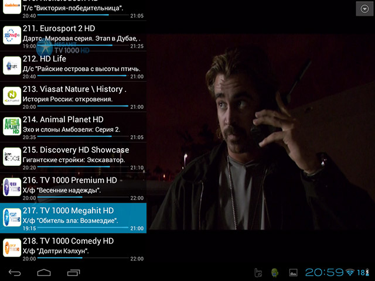
Task: Tap the TV 1000 Premium HD logo
Action: [x=12, y=187]
